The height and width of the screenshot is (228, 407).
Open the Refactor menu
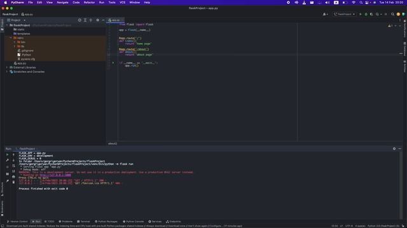pos(89,3)
